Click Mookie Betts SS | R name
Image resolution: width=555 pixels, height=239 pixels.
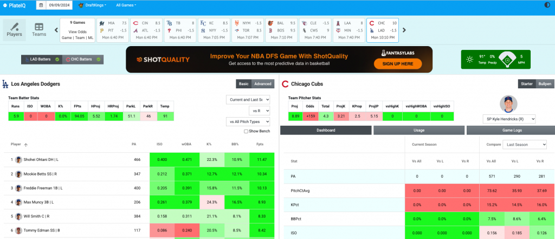tap(41, 174)
